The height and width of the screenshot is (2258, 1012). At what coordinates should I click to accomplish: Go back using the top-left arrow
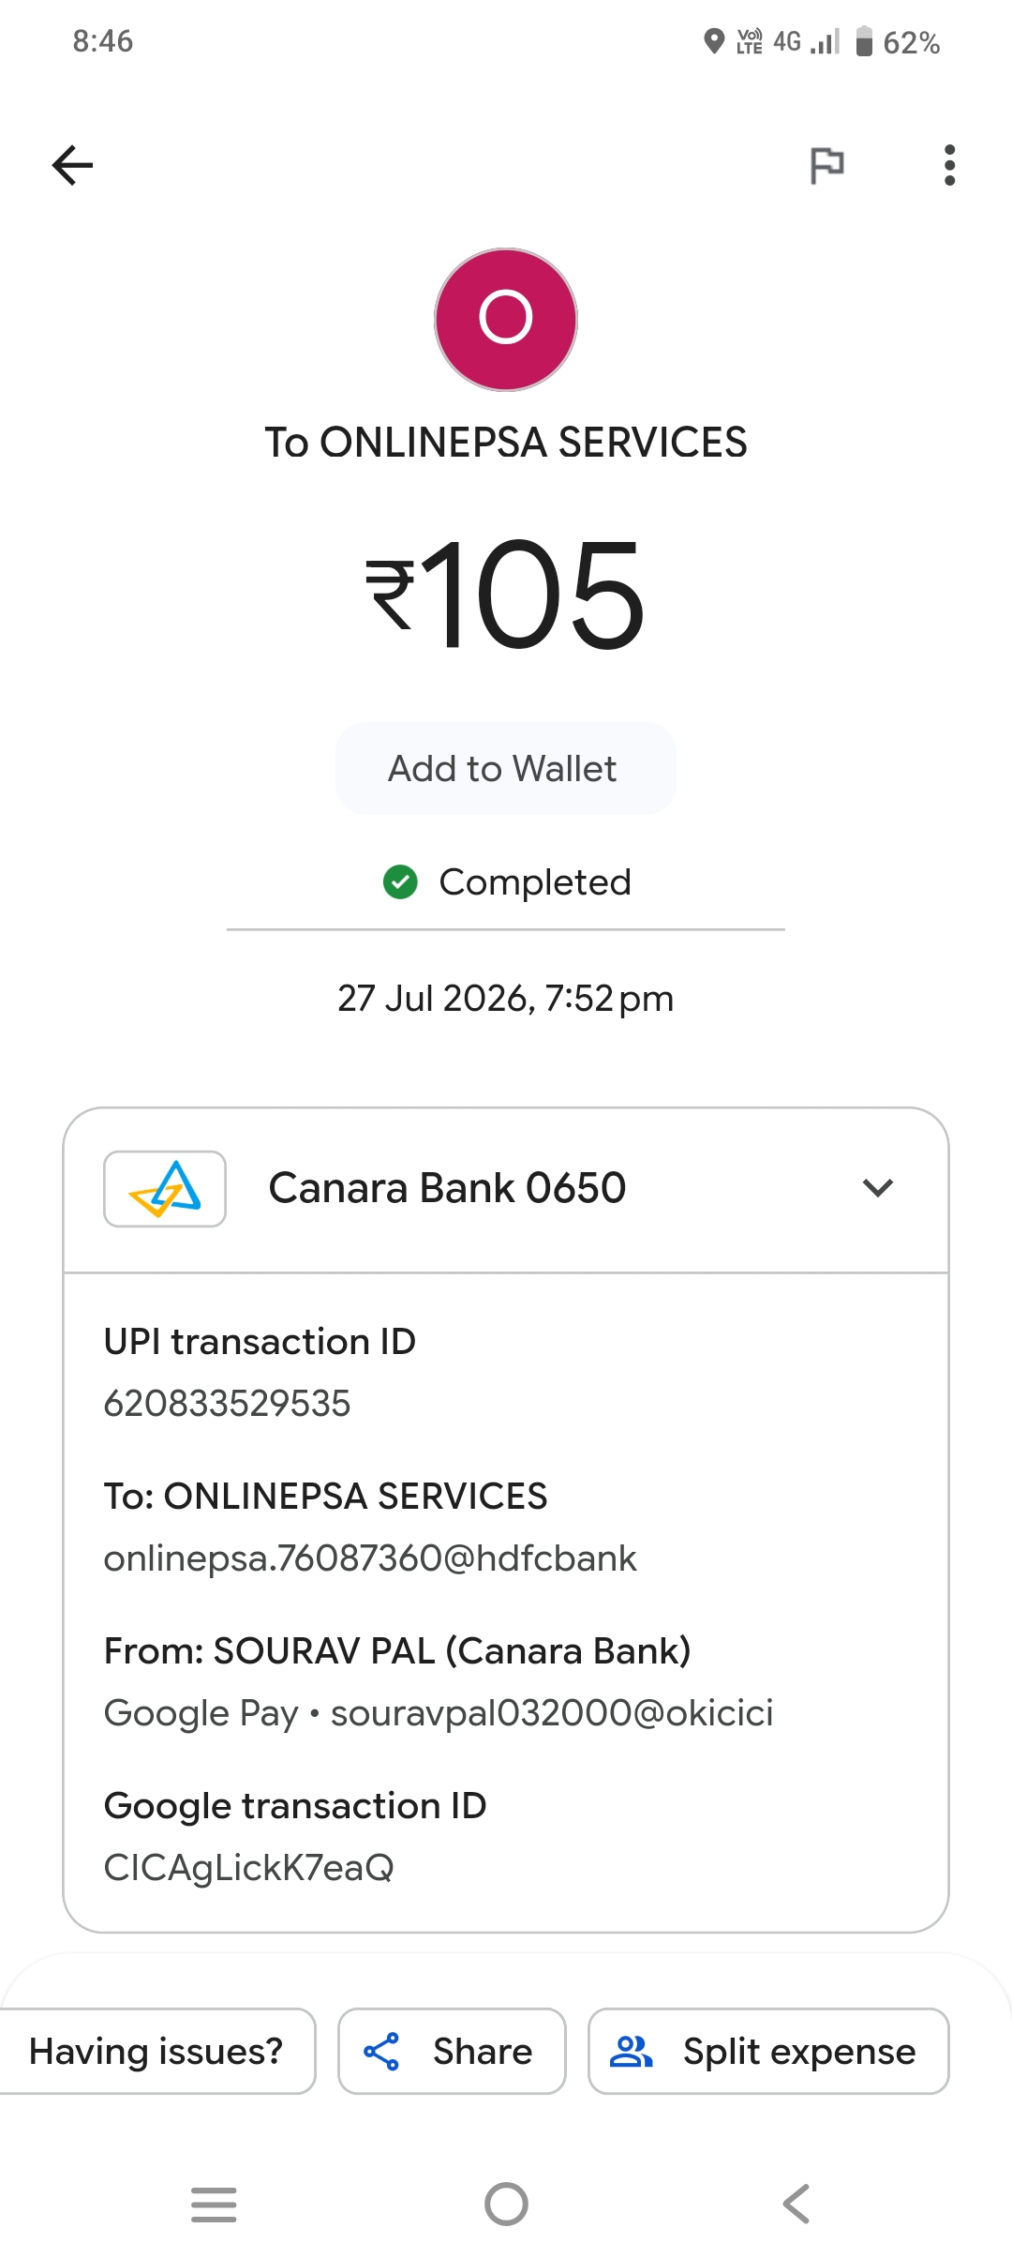[72, 166]
